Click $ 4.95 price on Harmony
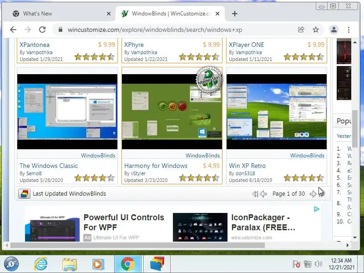This screenshot has width=364, height=273. 211,166
